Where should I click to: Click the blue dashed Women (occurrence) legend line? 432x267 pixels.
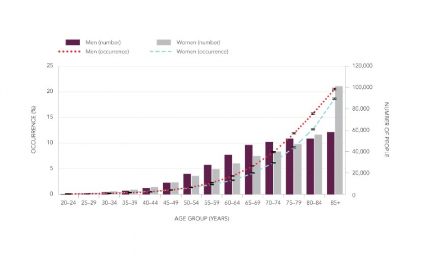pos(163,52)
